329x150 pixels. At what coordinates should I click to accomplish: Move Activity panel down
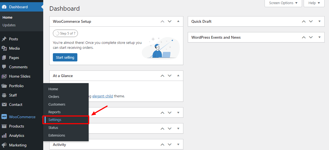(170, 144)
